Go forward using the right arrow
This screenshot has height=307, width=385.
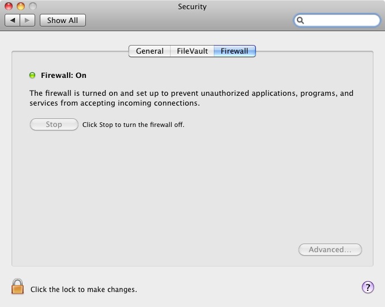point(27,20)
